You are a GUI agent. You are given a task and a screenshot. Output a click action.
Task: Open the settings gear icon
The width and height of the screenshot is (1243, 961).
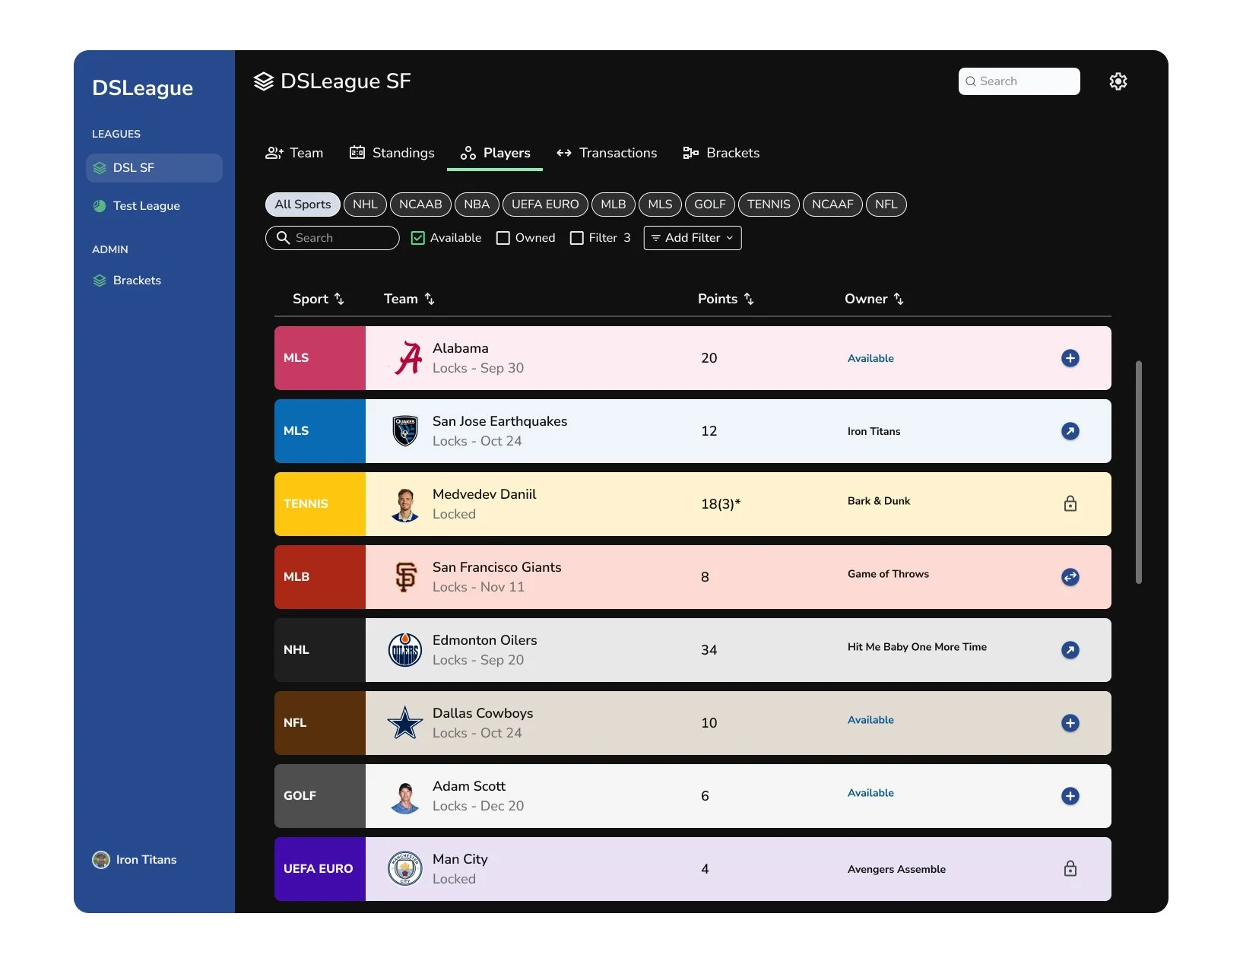coord(1118,81)
